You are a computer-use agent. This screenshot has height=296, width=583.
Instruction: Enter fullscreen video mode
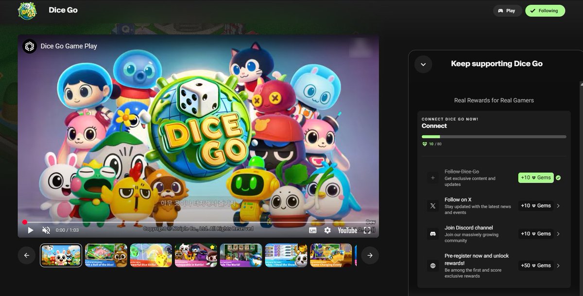tap(367, 230)
